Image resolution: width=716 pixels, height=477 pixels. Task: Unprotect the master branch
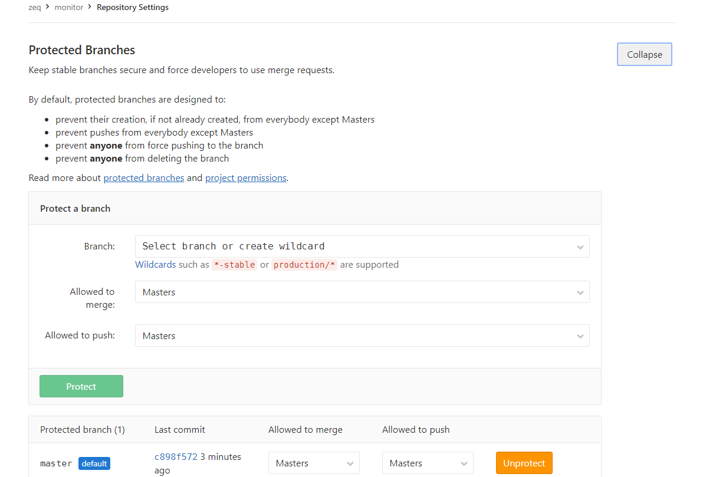point(524,463)
